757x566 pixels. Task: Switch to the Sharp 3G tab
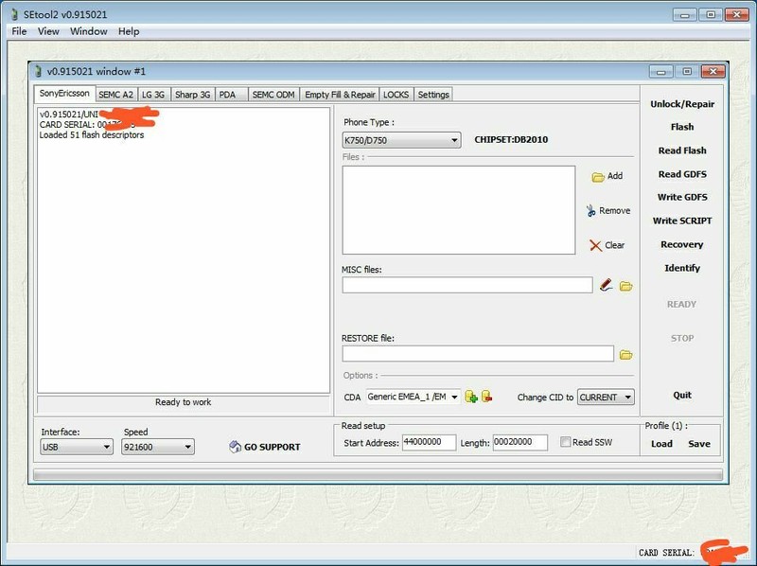(193, 95)
